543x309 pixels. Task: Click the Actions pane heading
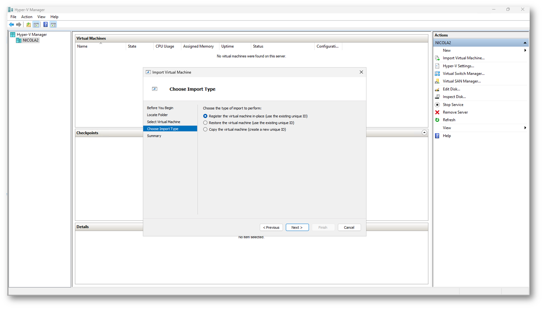coord(441,35)
